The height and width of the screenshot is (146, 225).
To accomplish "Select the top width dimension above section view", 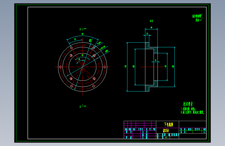I will point(151,28).
